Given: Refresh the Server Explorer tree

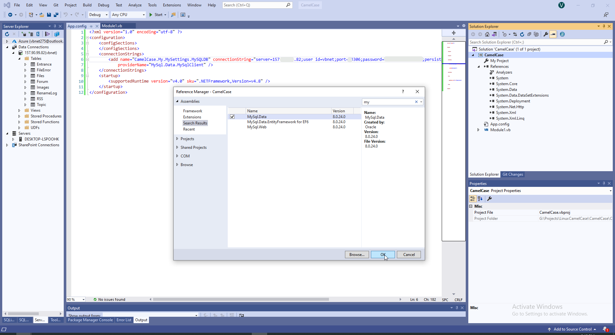Looking at the screenshot, I should point(7,34).
